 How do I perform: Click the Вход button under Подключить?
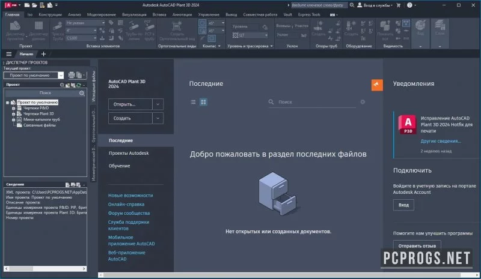point(403,205)
